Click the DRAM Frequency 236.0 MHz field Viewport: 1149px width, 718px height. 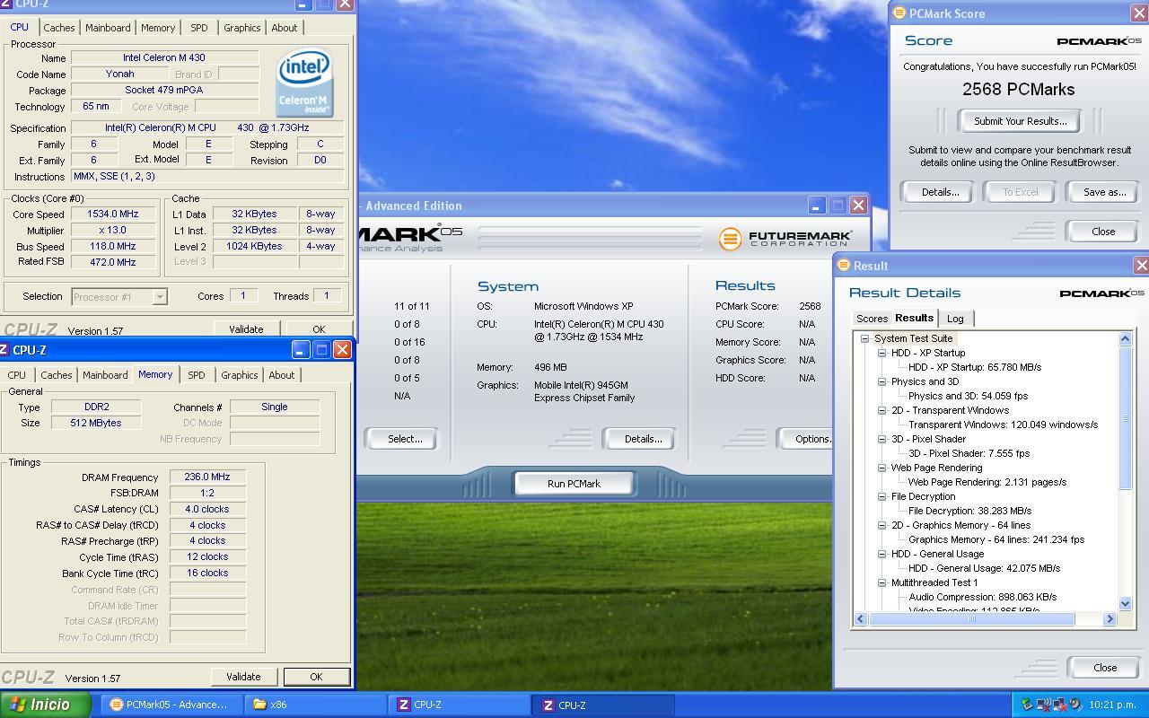(207, 477)
